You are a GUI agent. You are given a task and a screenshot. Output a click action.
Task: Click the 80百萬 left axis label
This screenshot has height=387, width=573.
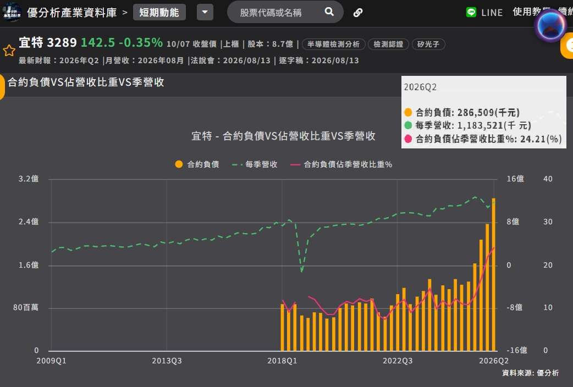tap(26, 307)
